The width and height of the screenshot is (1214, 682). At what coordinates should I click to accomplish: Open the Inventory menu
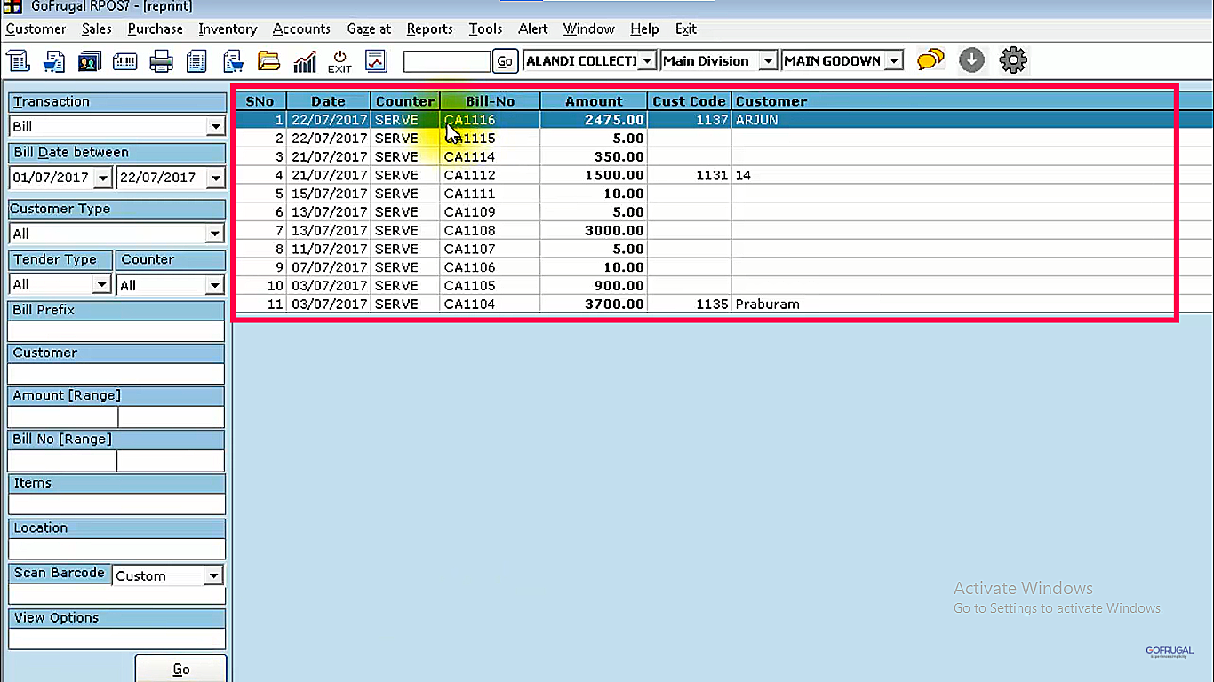click(x=228, y=28)
